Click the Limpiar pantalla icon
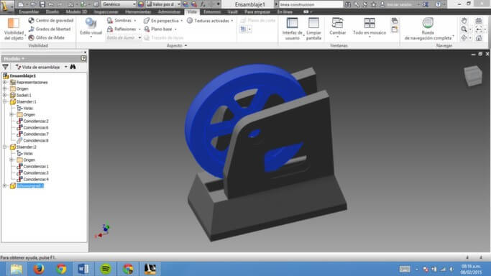Viewport: 491px width, 276px height. point(313,24)
